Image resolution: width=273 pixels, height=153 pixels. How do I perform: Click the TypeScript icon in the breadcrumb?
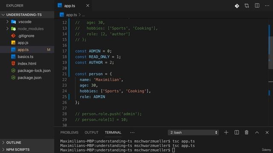[61, 15]
